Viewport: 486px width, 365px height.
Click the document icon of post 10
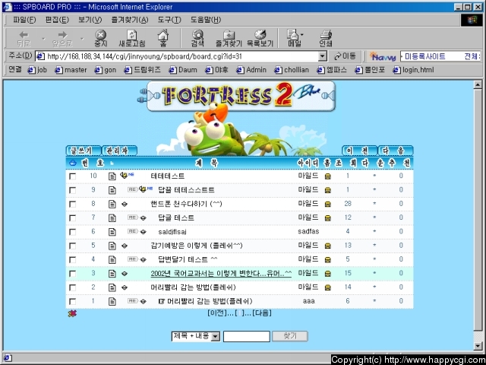coord(112,176)
